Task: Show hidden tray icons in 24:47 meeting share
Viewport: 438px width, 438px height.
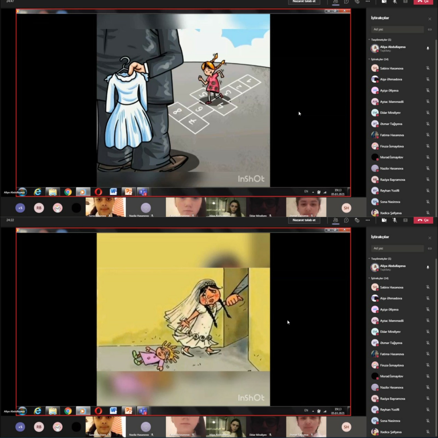Action: point(313,192)
